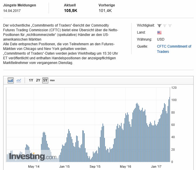Select the 2Y time range
The width and height of the screenshot is (196, 170).
[38, 80]
